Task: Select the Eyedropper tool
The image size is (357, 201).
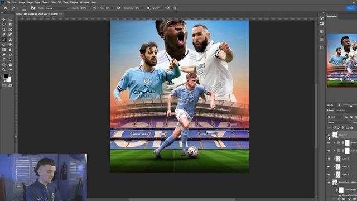Action: pyautogui.click(x=4, y=35)
